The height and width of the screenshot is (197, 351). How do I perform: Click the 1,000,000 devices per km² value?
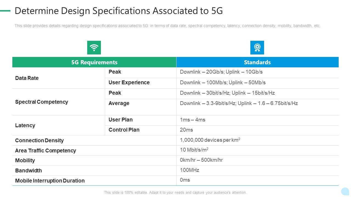pyautogui.click(x=210, y=140)
